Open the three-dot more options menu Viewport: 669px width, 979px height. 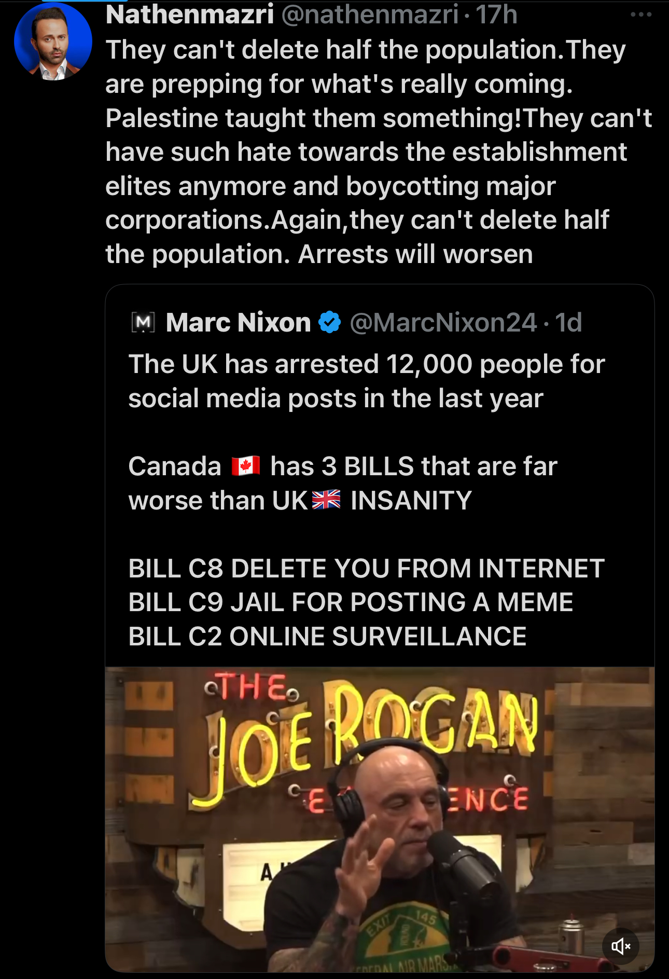641,15
